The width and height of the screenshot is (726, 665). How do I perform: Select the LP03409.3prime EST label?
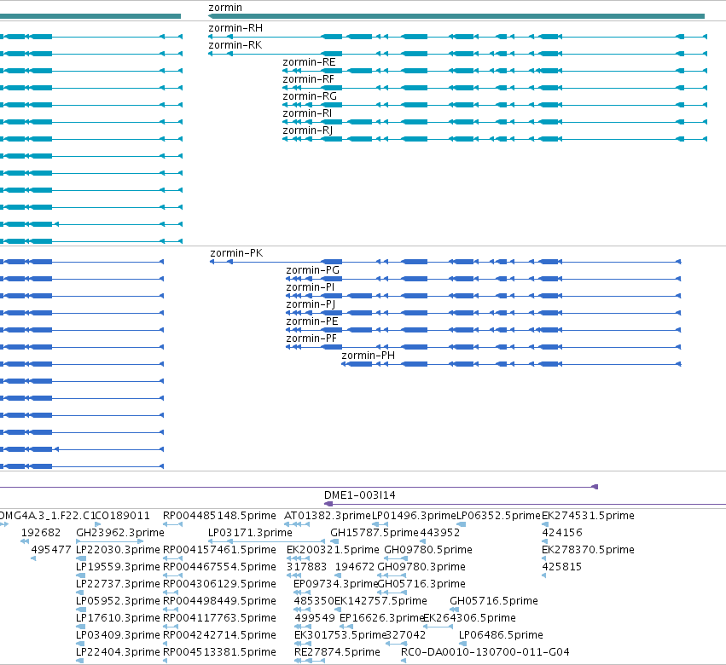point(118,636)
